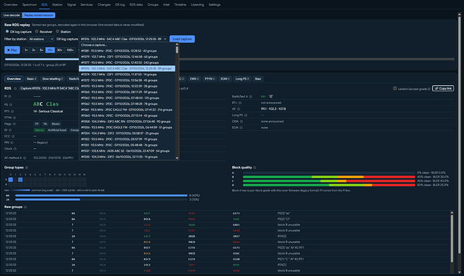Switch to Live decode mode
The image size is (464, 276).
(11, 15)
